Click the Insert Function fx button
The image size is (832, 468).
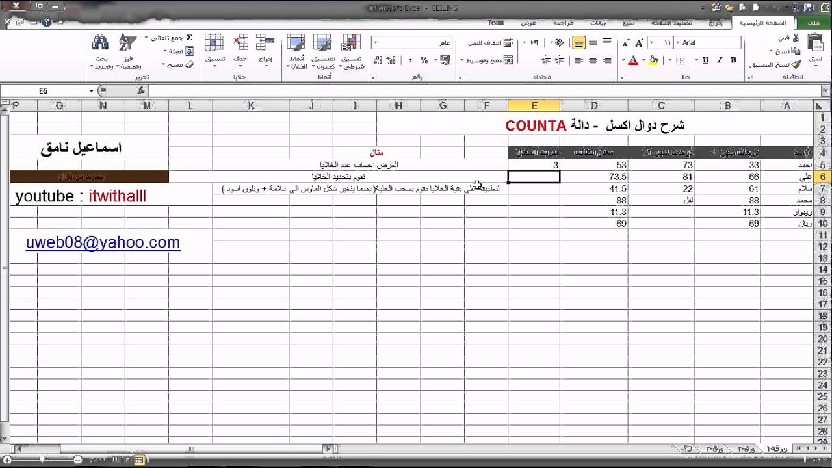(141, 91)
